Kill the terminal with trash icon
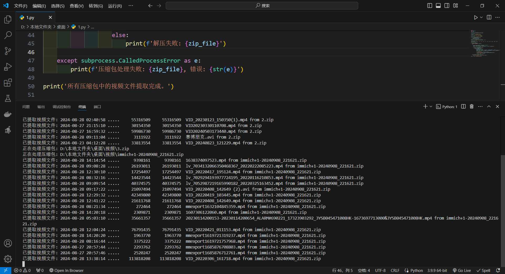Screen dimensions: 505x274 coord(472,106)
